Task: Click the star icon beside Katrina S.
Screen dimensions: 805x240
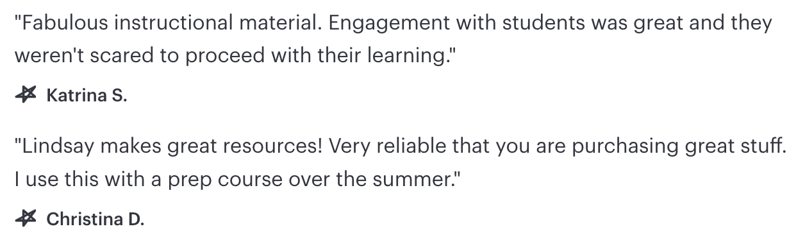Action: [26, 96]
